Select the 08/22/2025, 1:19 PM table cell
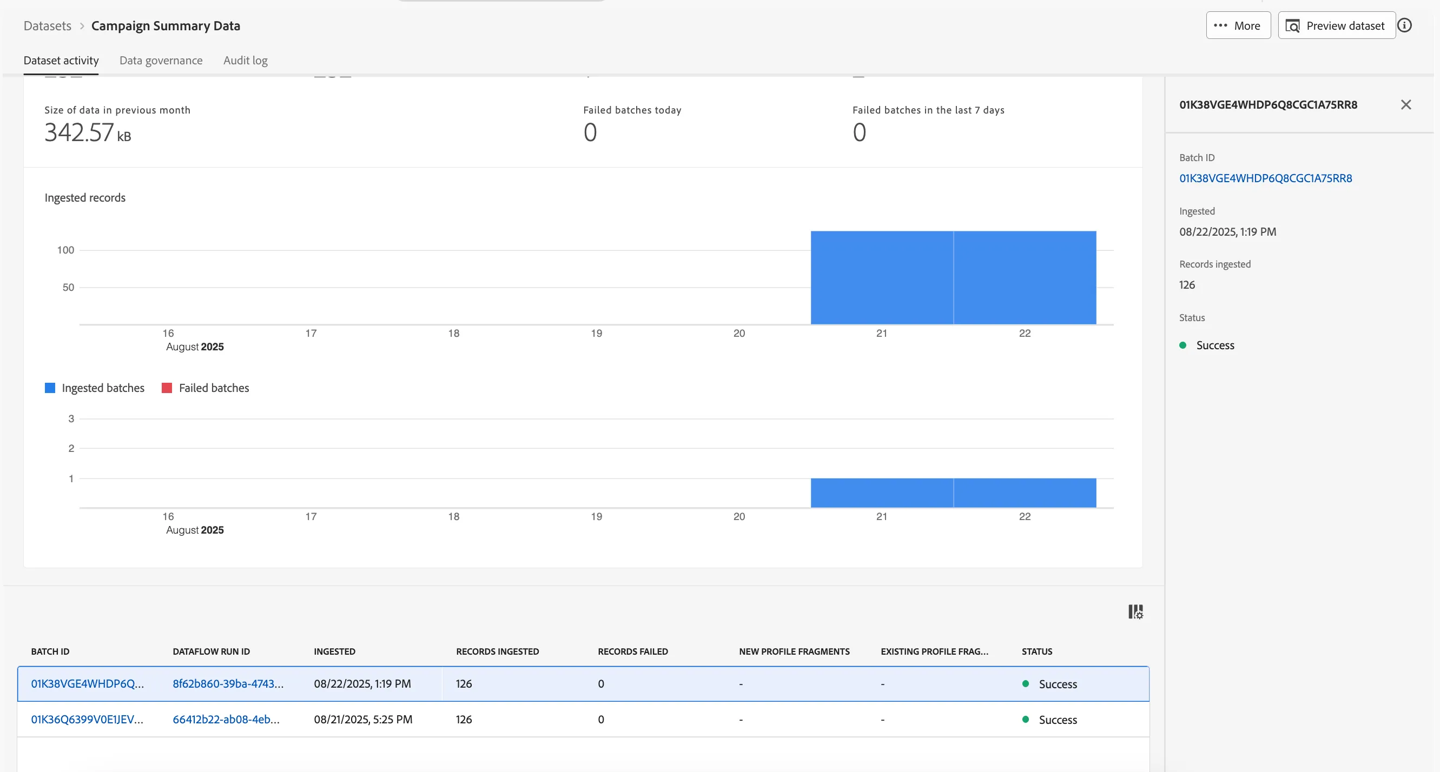This screenshot has width=1440, height=772. (362, 684)
